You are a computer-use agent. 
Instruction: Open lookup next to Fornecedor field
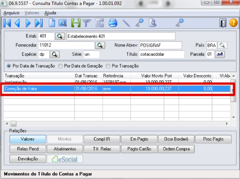100,45
